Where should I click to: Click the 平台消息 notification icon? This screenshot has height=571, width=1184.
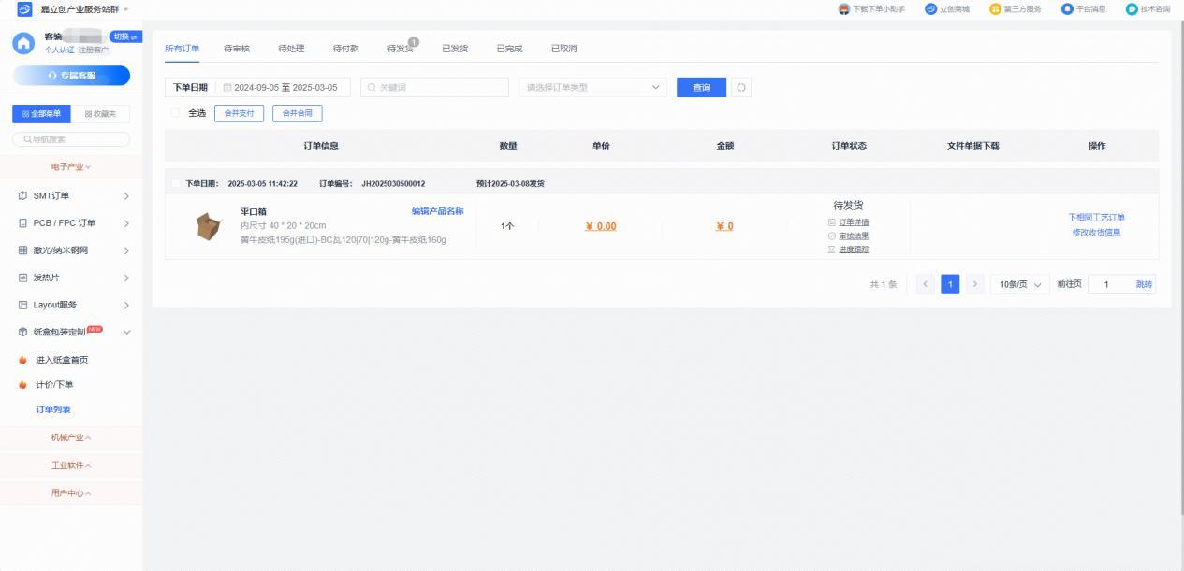click(1067, 9)
